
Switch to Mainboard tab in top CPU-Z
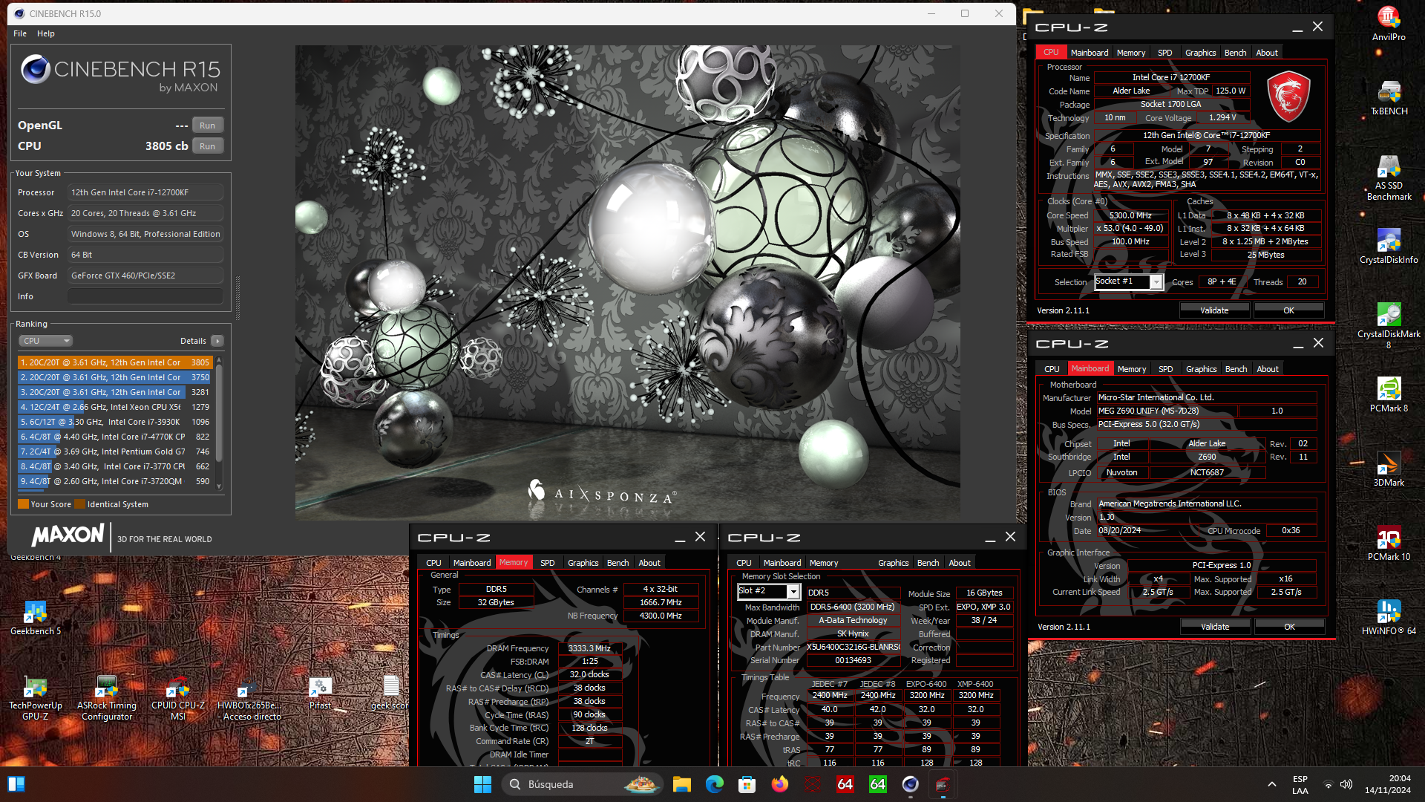[1089, 53]
